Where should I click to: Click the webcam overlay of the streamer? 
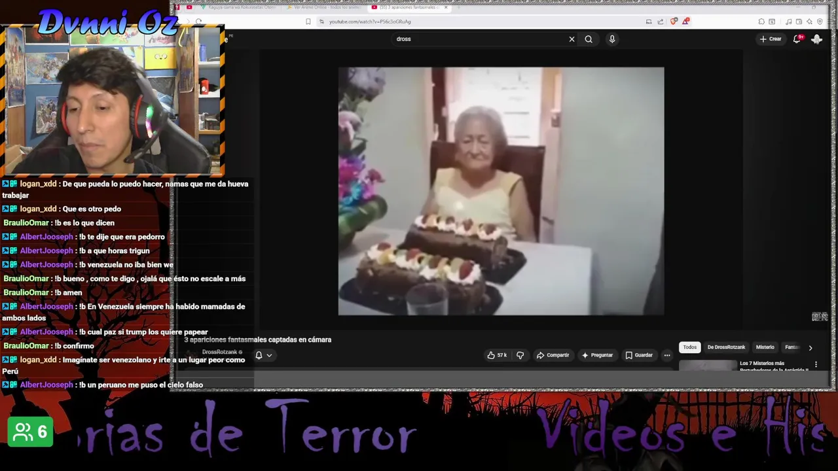click(x=113, y=101)
